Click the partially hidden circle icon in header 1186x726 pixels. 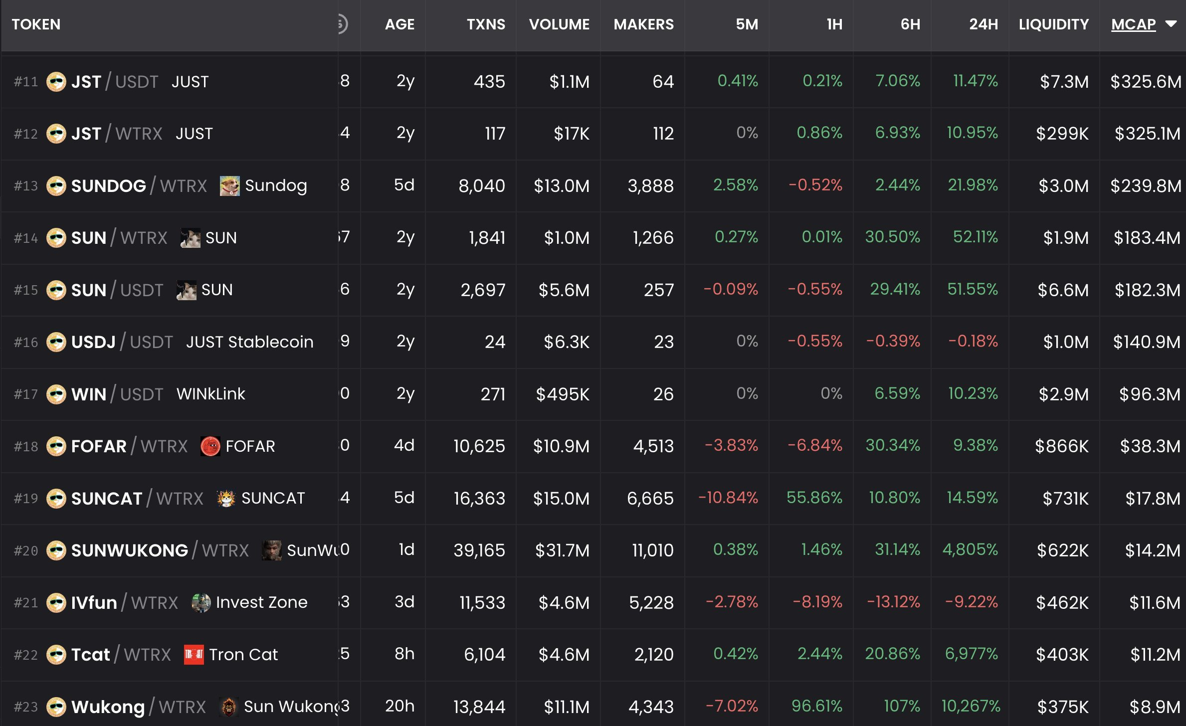342,24
